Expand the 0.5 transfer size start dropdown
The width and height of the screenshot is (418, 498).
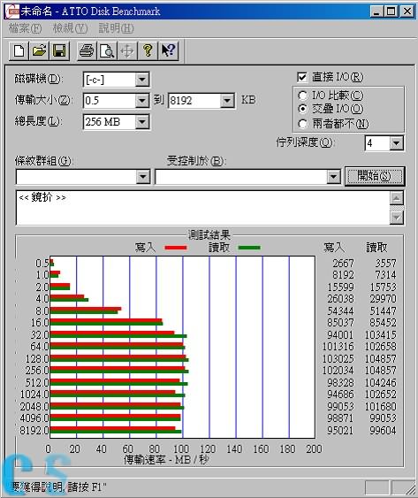pos(142,101)
